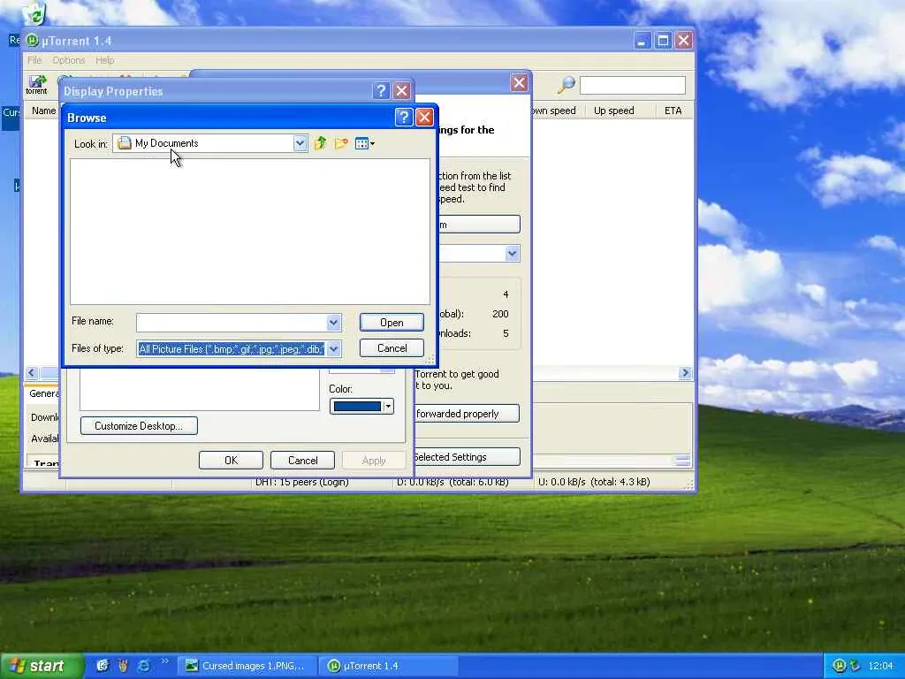Switch to Cursed images 1.PNG taskbar item
Screen dimensions: 905x679
247,666
